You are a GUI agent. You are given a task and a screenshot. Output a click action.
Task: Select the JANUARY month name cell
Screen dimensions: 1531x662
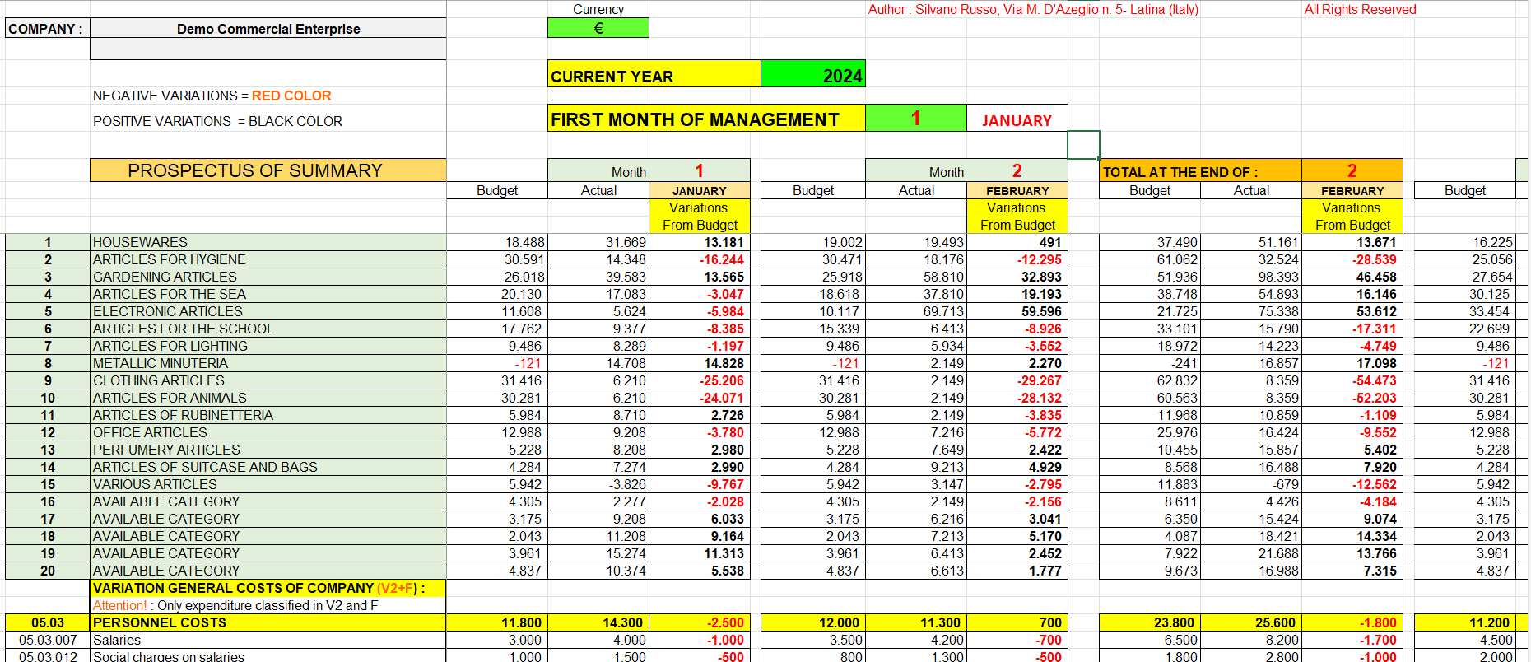point(1017,119)
